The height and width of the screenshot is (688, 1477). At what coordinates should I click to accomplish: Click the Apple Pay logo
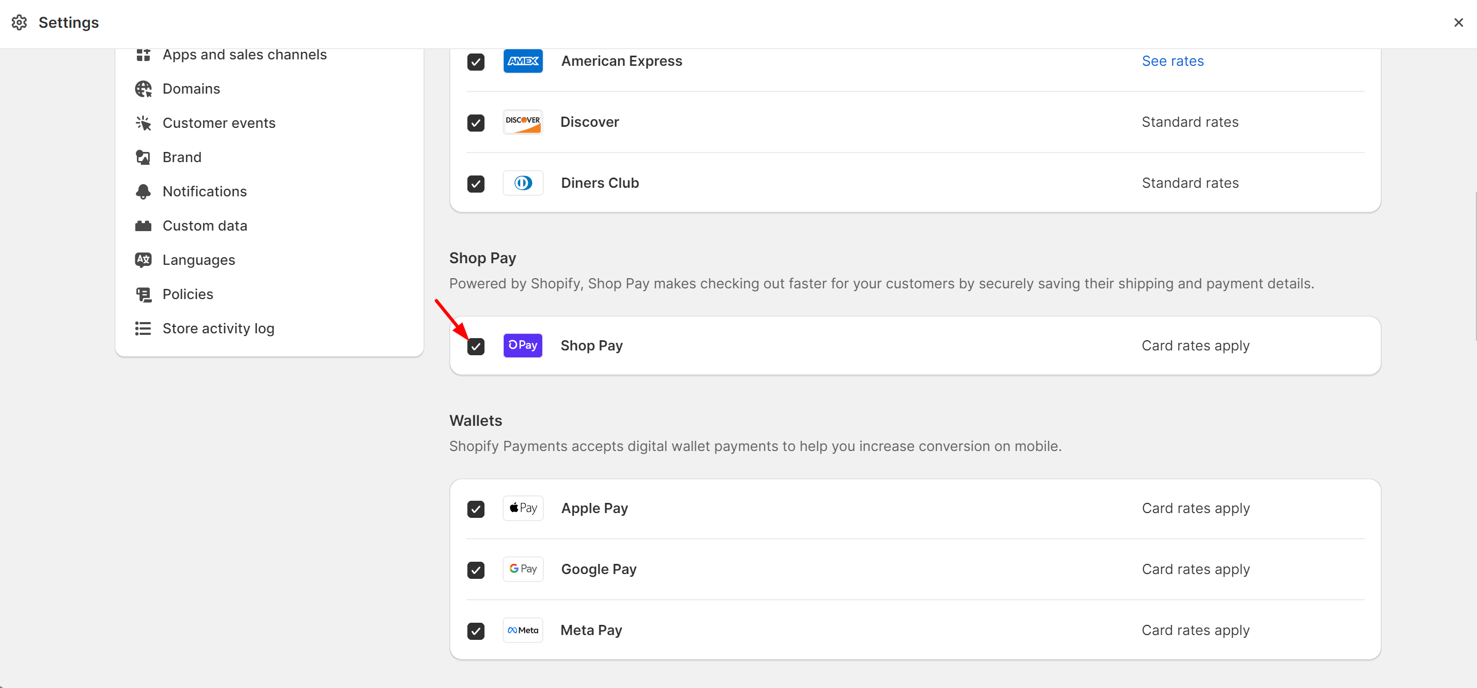click(x=523, y=508)
